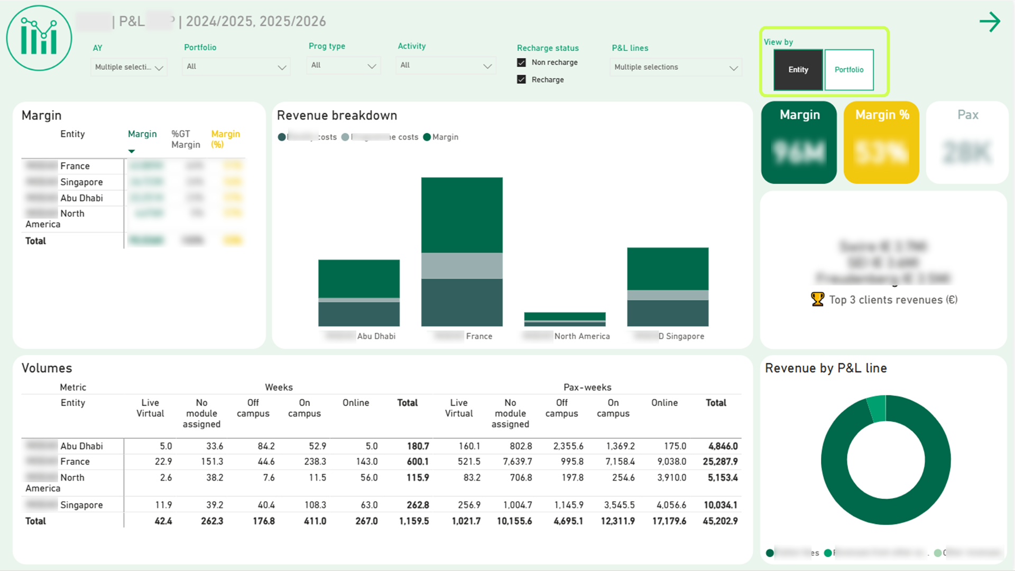1015x571 pixels.
Task: Click the first legend dot under donut chart
Action: tap(770, 553)
